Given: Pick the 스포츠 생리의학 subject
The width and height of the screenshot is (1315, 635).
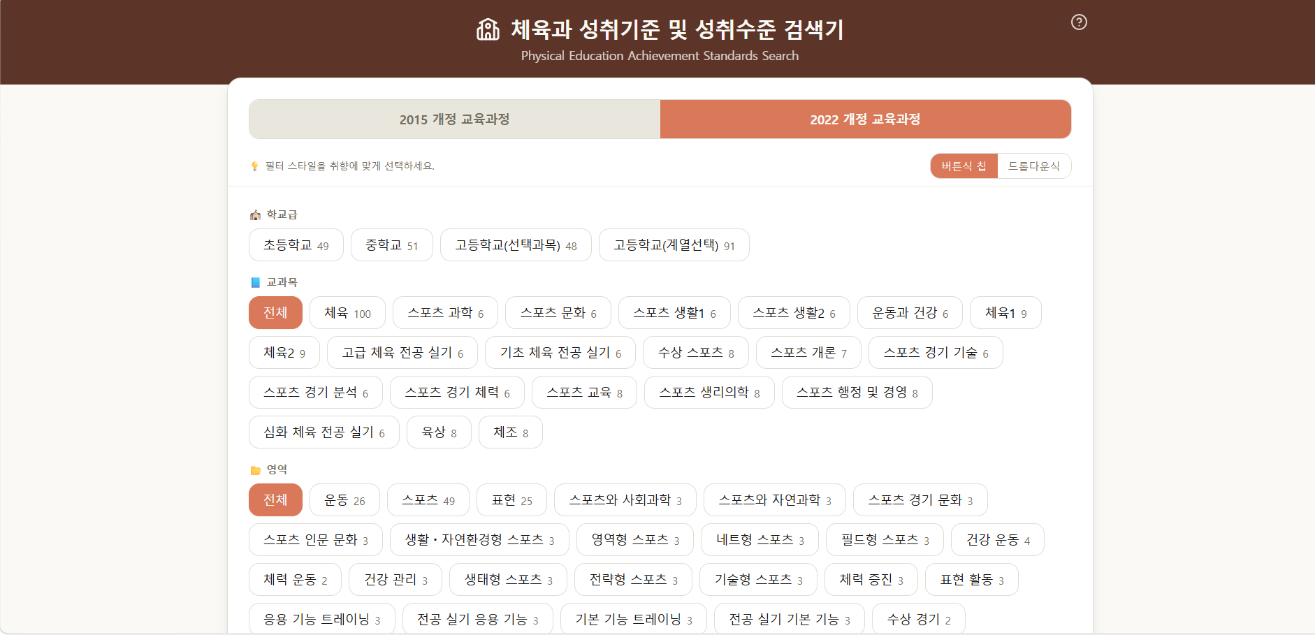Looking at the screenshot, I should (709, 393).
